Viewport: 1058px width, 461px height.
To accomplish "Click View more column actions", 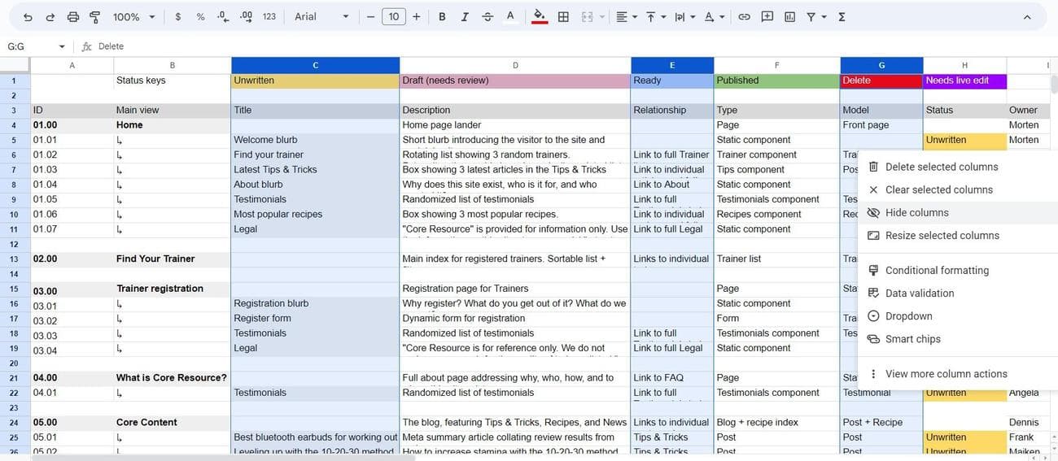I will (x=946, y=374).
